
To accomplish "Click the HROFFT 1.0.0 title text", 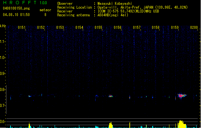I will 25,3.
